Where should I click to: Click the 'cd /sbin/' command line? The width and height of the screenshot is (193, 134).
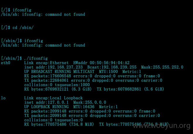click(17, 28)
